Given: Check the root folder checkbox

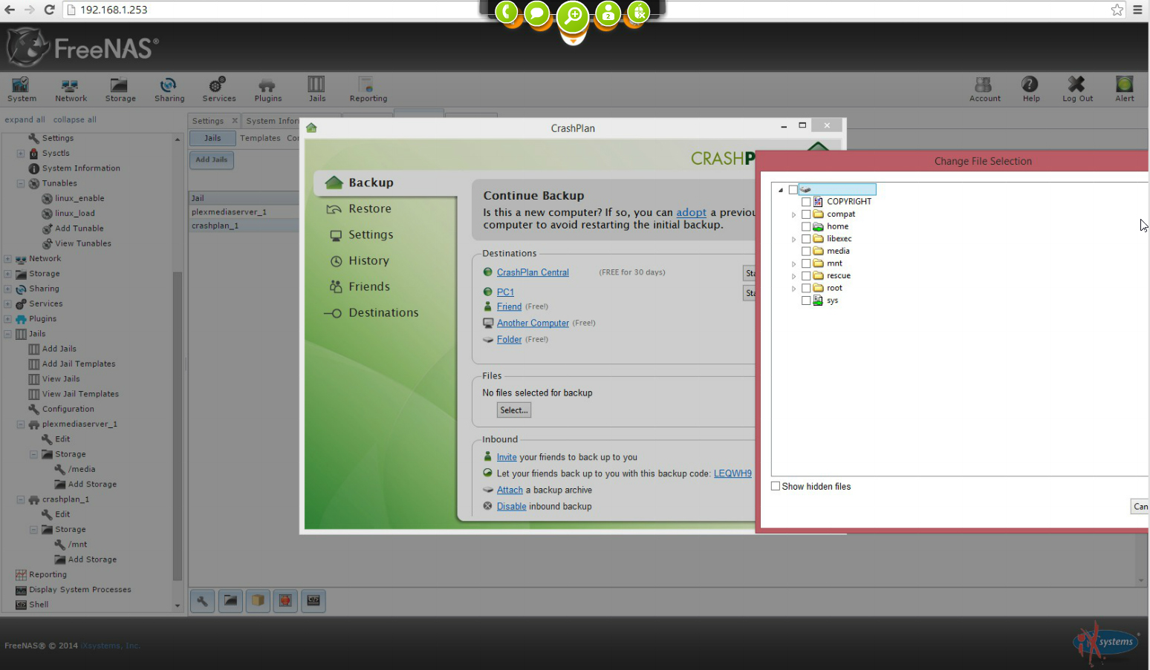Looking at the screenshot, I should pyautogui.click(x=806, y=288).
